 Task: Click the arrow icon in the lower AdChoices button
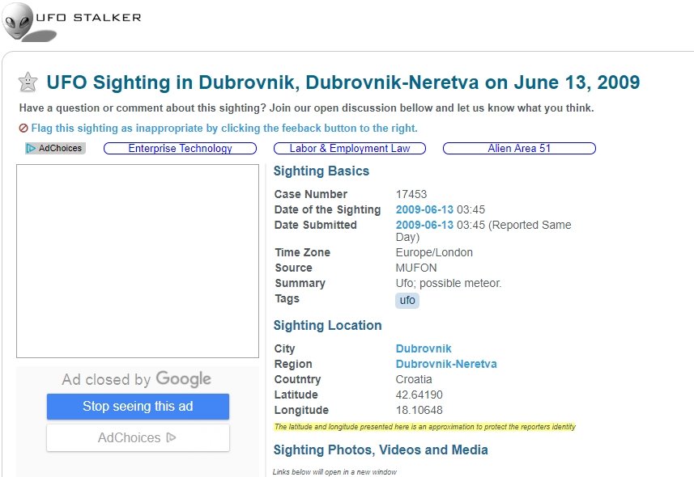click(x=171, y=437)
